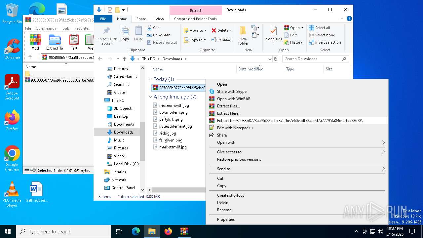Click the Paste ribbon icon
Viewport: 423px width, 238px height.
click(x=138, y=34)
